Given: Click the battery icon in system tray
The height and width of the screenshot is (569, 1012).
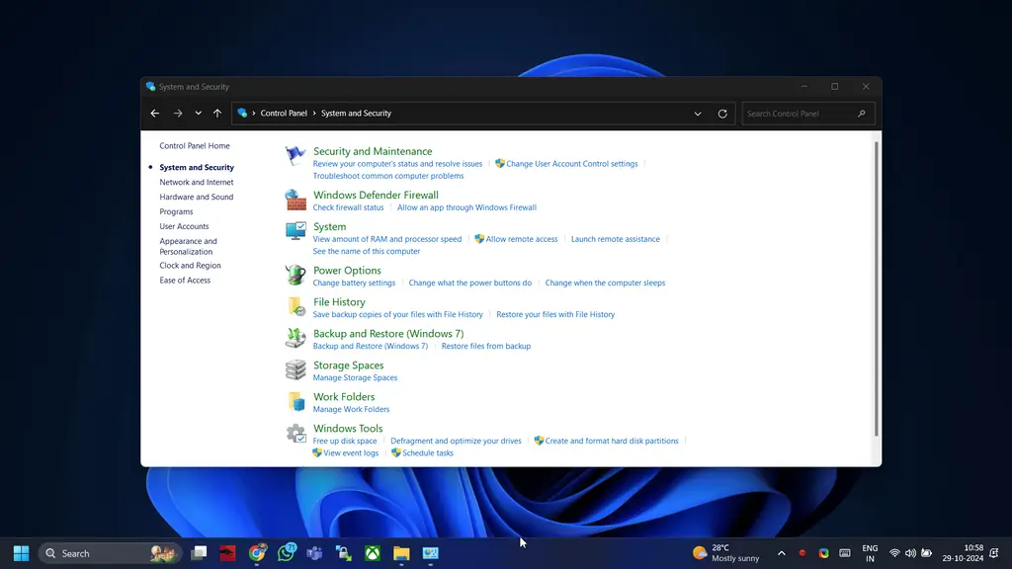Looking at the screenshot, I should click(926, 553).
